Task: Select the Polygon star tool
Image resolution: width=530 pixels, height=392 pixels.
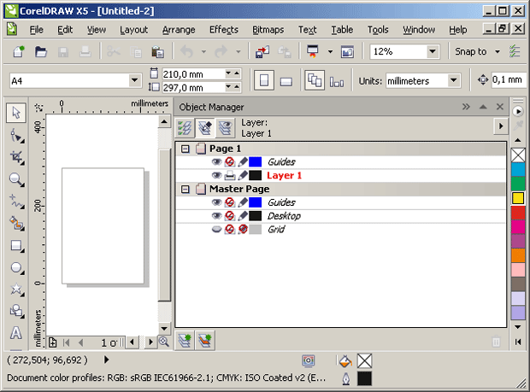Action: coord(16,290)
